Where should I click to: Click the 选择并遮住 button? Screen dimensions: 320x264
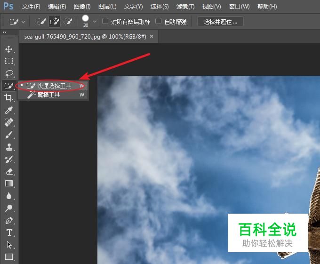(x=220, y=22)
